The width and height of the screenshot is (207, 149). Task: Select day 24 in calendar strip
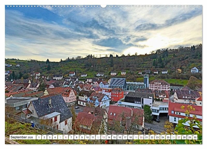[x=163, y=137]
